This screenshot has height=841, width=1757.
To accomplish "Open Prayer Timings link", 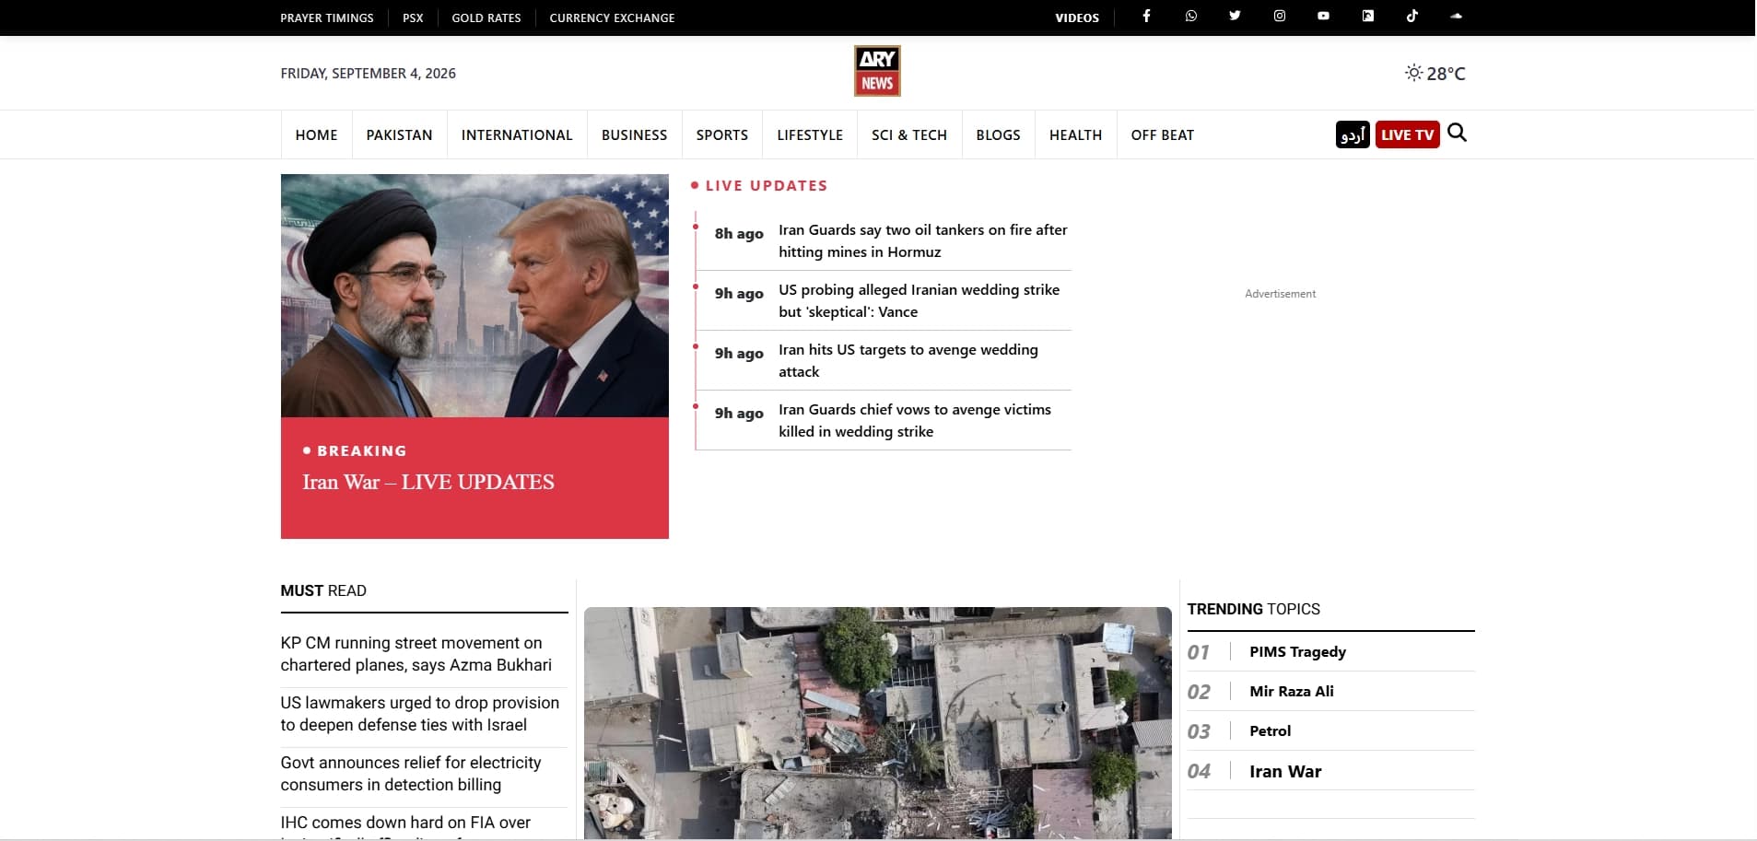I will click(327, 18).
